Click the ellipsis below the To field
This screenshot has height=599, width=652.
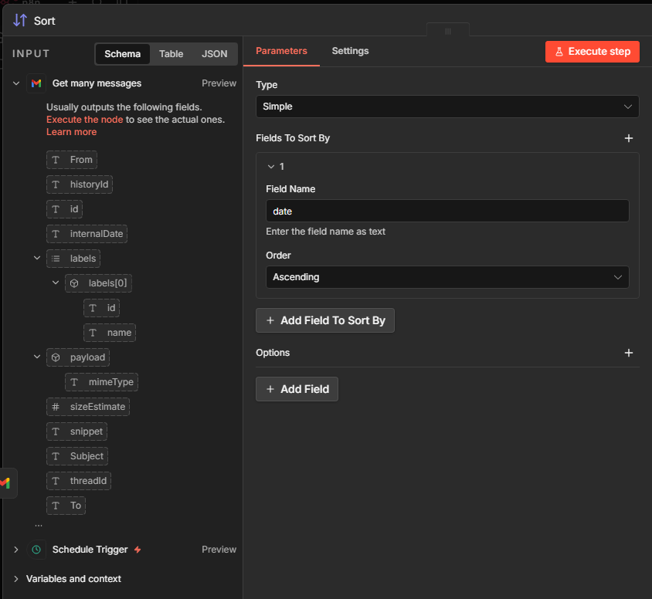(39, 526)
